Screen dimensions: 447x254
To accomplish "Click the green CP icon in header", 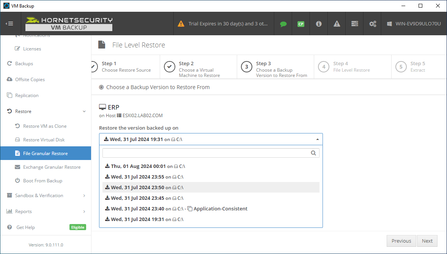I will click(301, 24).
